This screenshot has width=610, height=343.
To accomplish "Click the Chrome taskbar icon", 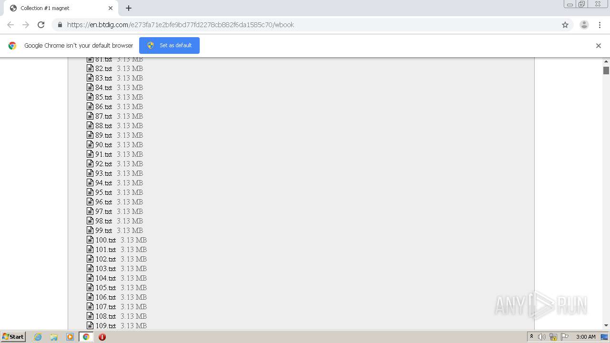I will (86, 337).
